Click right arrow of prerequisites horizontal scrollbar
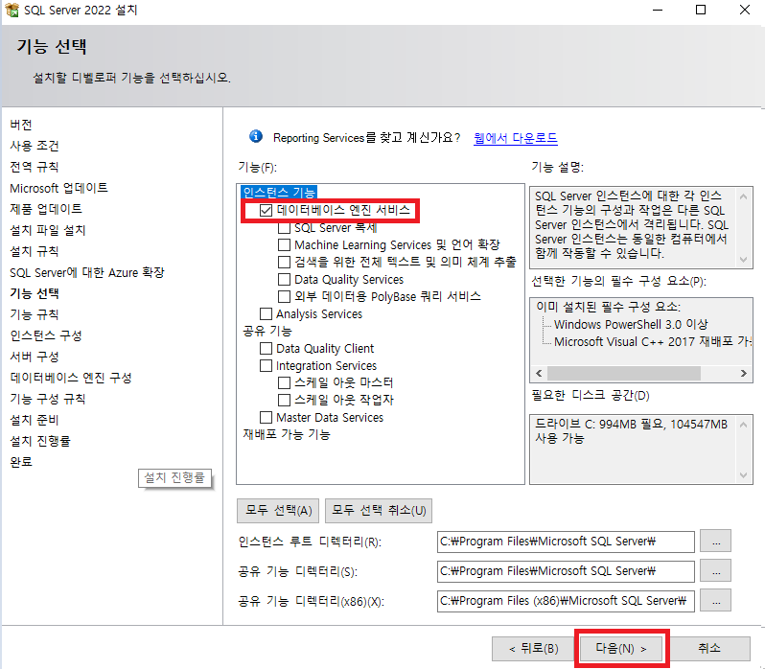The width and height of the screenshot is (765, 669). click(743, 373)
